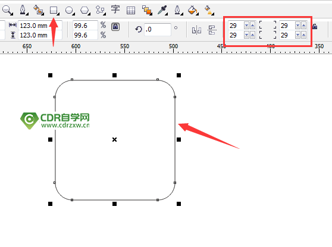The width and height of the screenshot is (332, 247).
Task: Select the Ellipse tool
Action: (x=69, y=10)
